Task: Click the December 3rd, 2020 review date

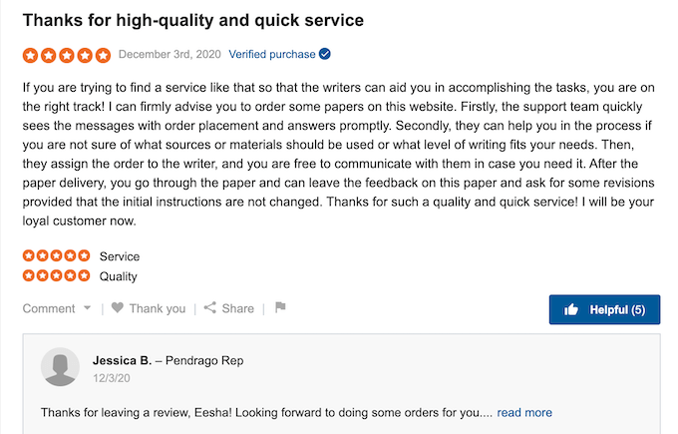Action: click(168, 54)
